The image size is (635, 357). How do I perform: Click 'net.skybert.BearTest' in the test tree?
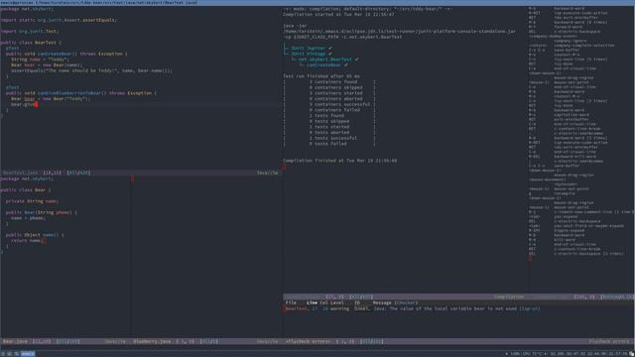tap(324, 59)
